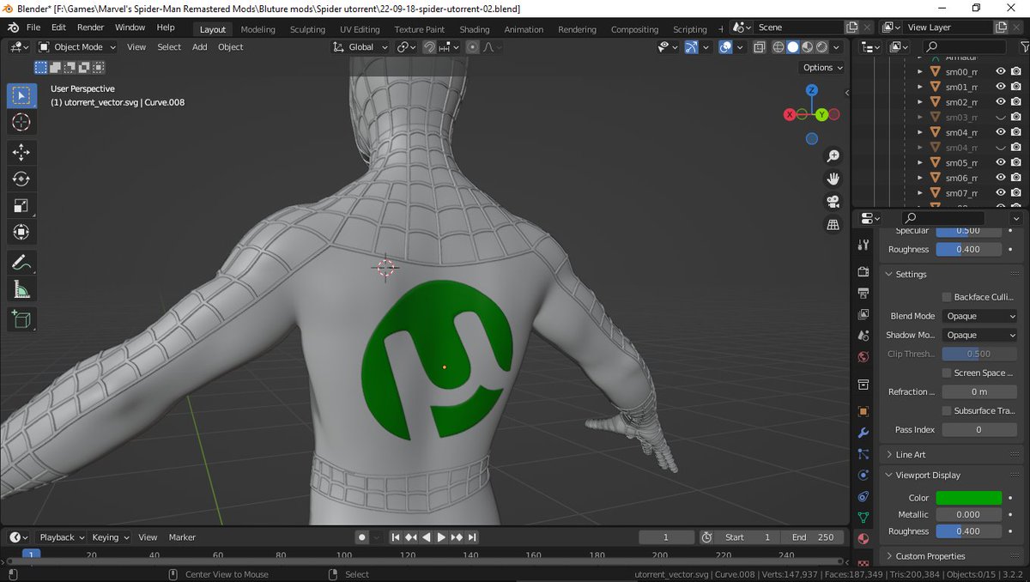Switch to the Sculpting workspace tab

pyautogui.click(x=307, y=29)
